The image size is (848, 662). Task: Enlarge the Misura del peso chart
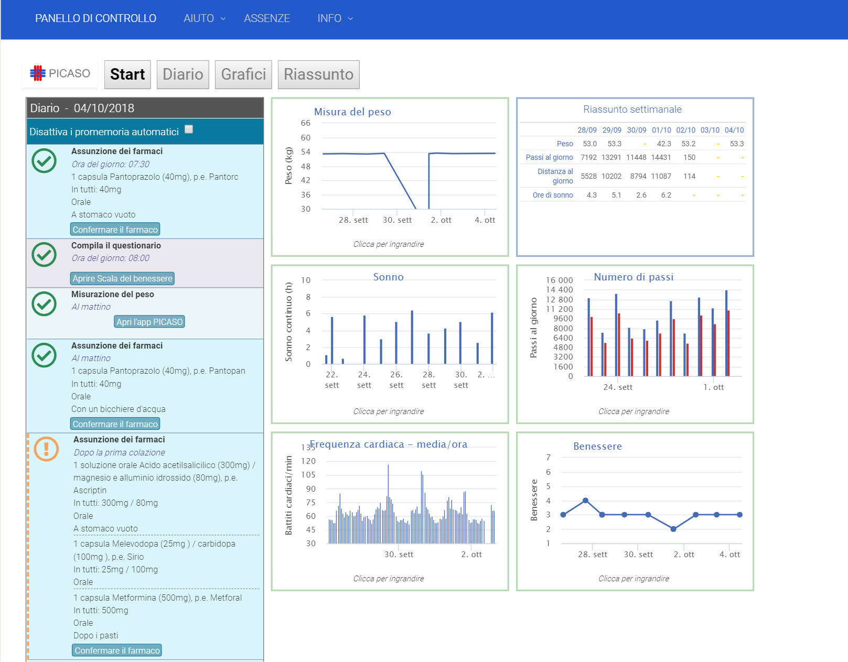coord(390,177)
